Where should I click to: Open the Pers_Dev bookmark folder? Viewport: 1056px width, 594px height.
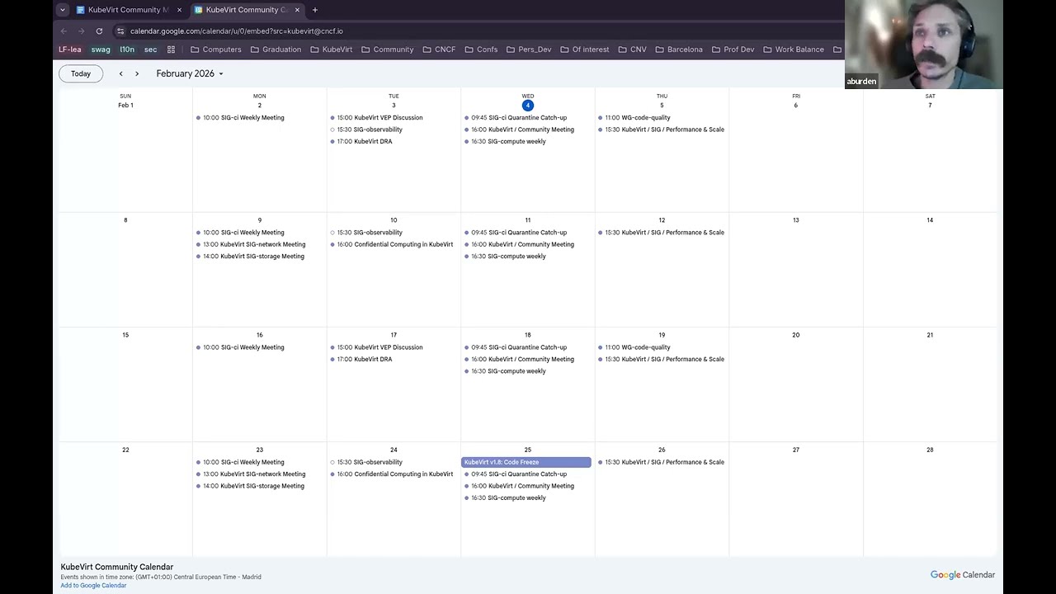point(528,49)
